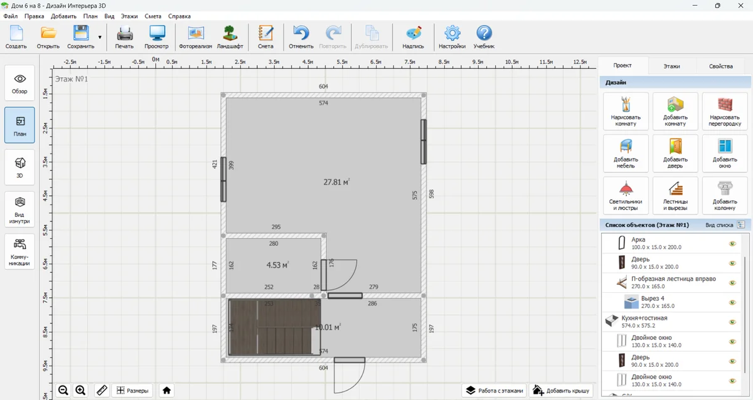
Task: Open the Правка menu
Action: pyautogui.click(x=34, y=16)
